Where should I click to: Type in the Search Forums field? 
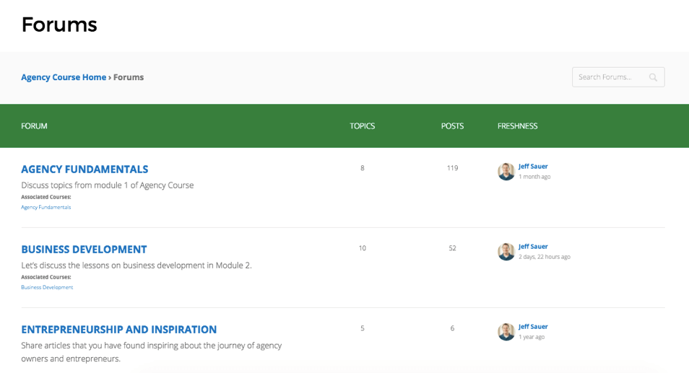point(608,77)
